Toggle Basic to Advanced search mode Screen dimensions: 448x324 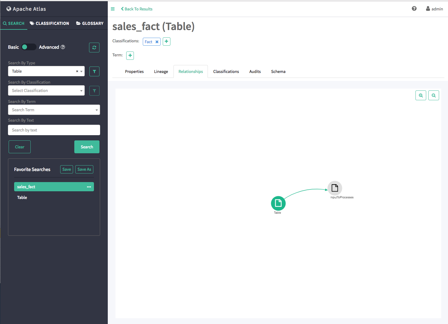click(x=29, y=47)
